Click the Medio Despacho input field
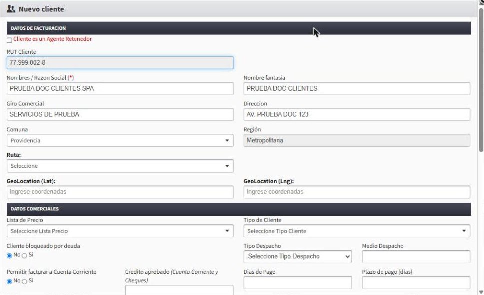This screenshot has height=295, width=484. [x=416, y=257]
